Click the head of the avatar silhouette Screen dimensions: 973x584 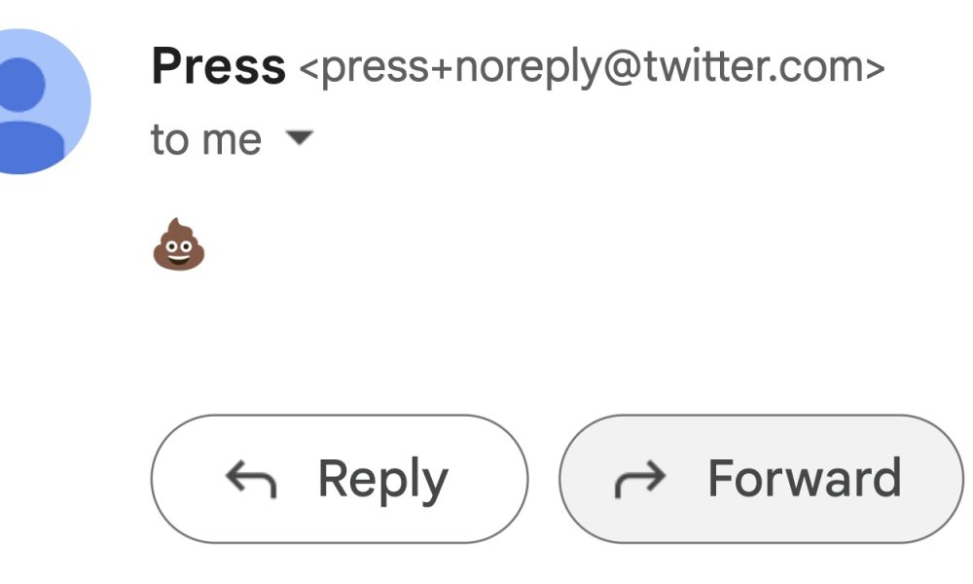click(21, 84)
